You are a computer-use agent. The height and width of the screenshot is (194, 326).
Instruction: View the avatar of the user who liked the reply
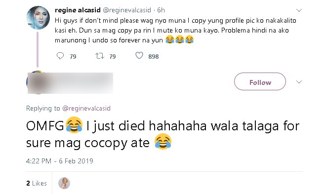tap(64, 183)
